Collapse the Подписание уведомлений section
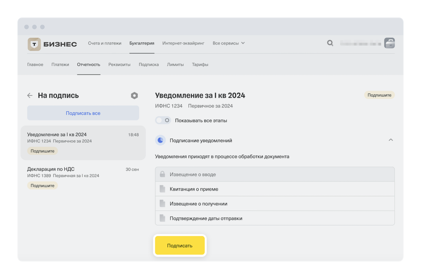Screen dimensions: 421x279 coord(390,140)
